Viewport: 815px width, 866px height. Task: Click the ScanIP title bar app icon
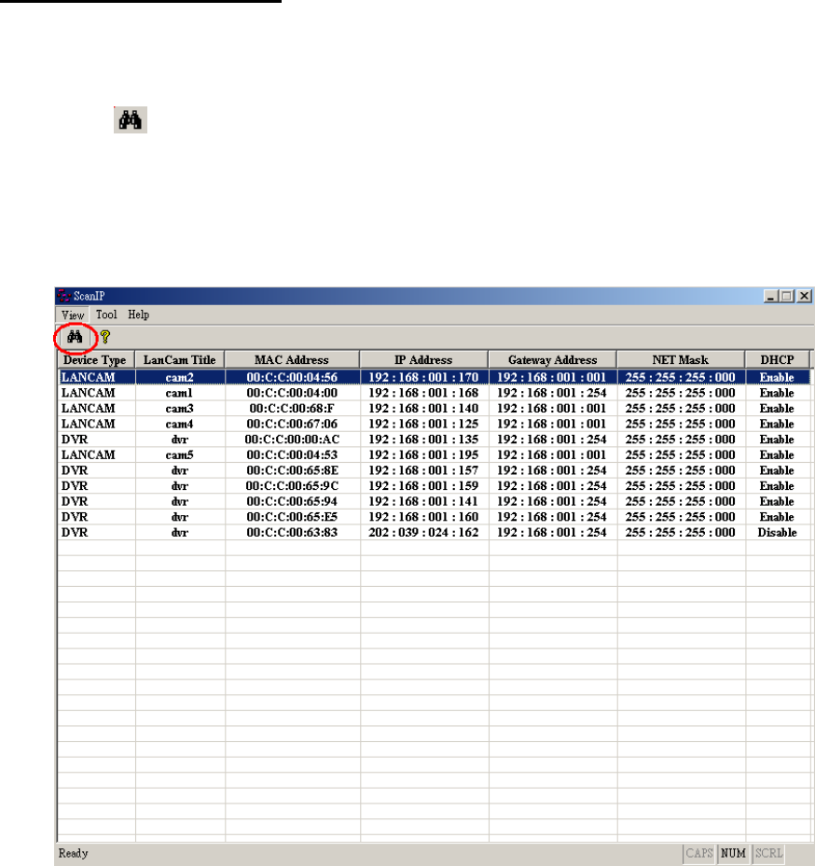click(64, 296)
